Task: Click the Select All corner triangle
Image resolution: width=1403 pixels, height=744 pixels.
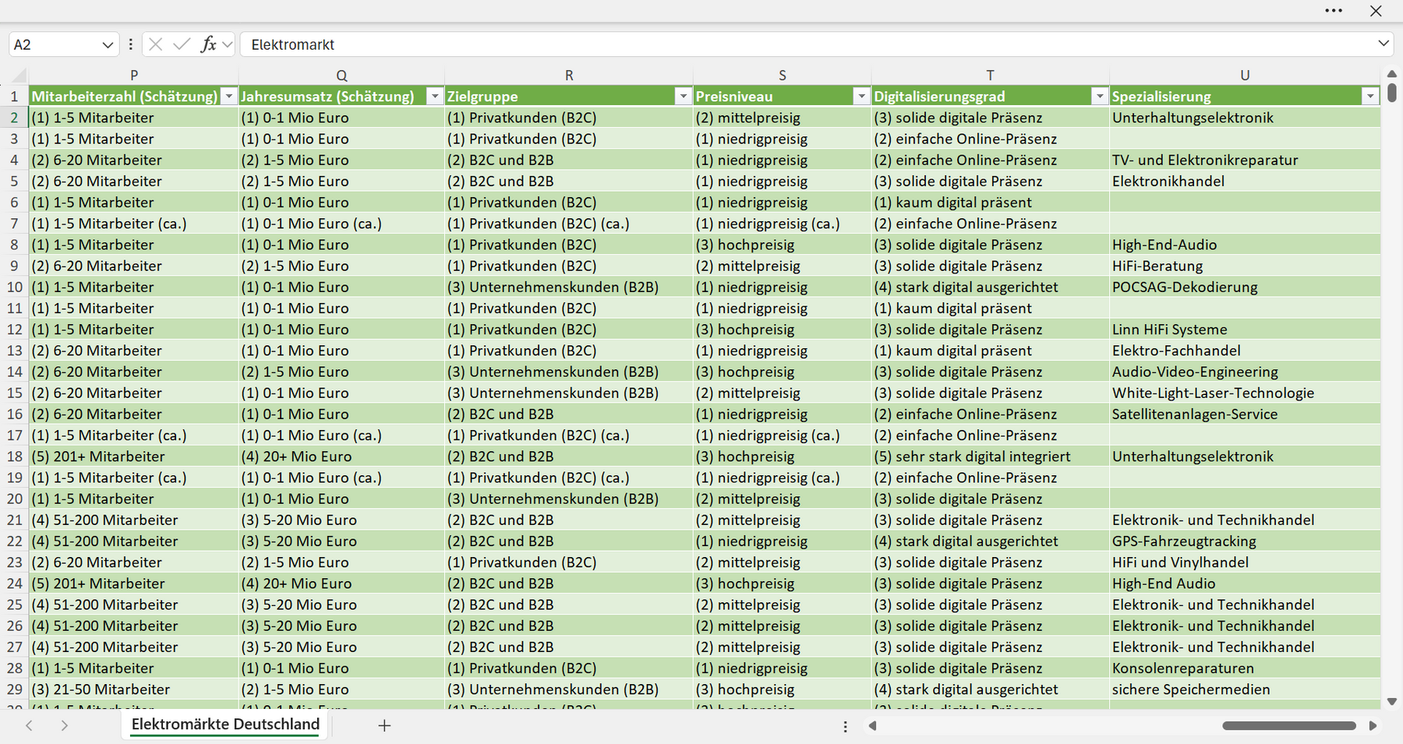Action: click(x=19, y=75)
